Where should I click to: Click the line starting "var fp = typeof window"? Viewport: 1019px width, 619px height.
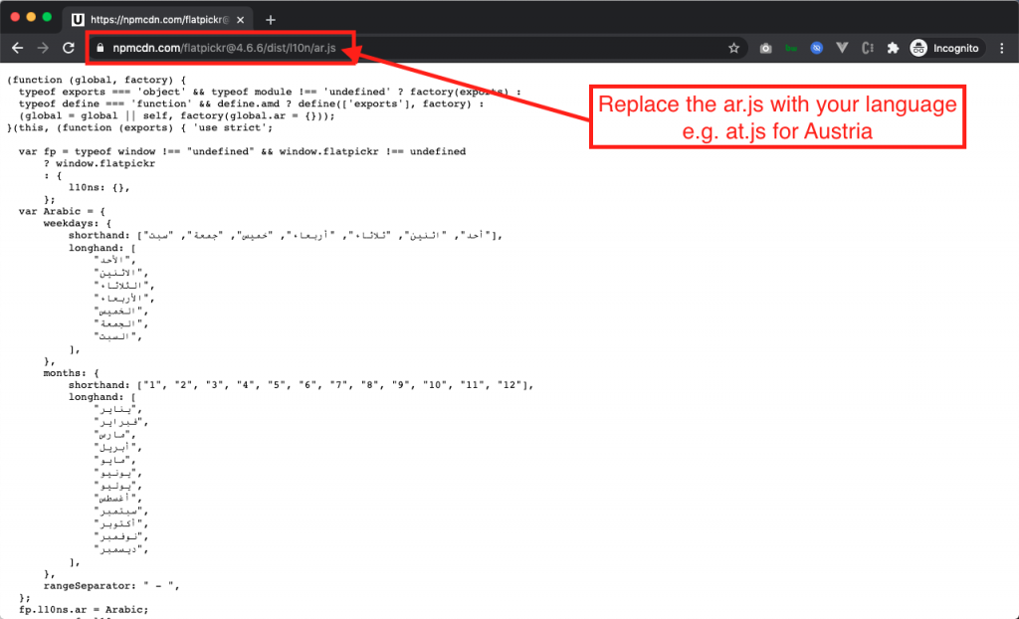tap(242, 151)
